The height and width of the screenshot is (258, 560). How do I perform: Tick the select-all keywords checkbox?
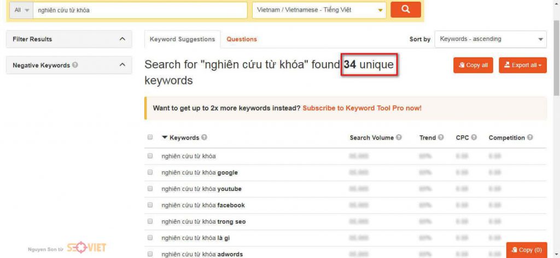click(150, 137)
